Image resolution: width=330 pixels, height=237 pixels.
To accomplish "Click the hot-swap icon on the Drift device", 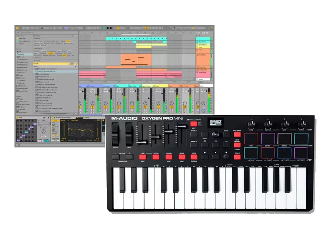I will (x=55, y=116).
